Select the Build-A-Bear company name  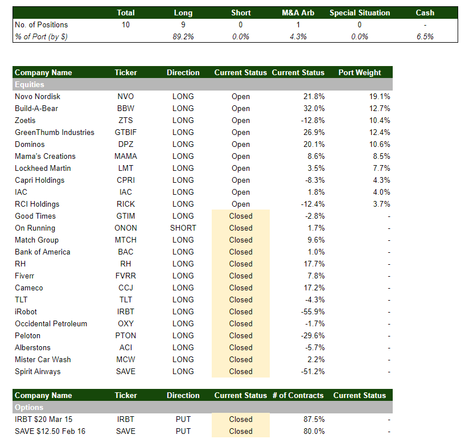click(36, 108)
